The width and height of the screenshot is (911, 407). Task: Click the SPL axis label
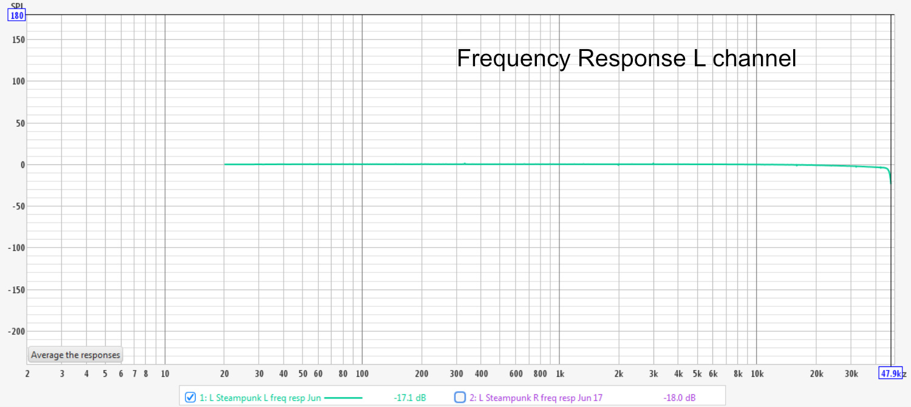click(x=18, y=5)
